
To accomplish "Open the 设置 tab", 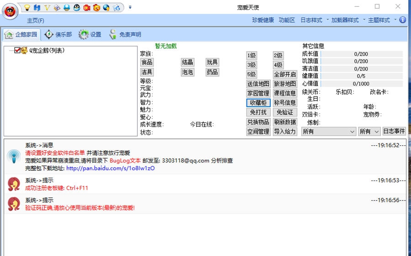I will click(x=90, y=35).
